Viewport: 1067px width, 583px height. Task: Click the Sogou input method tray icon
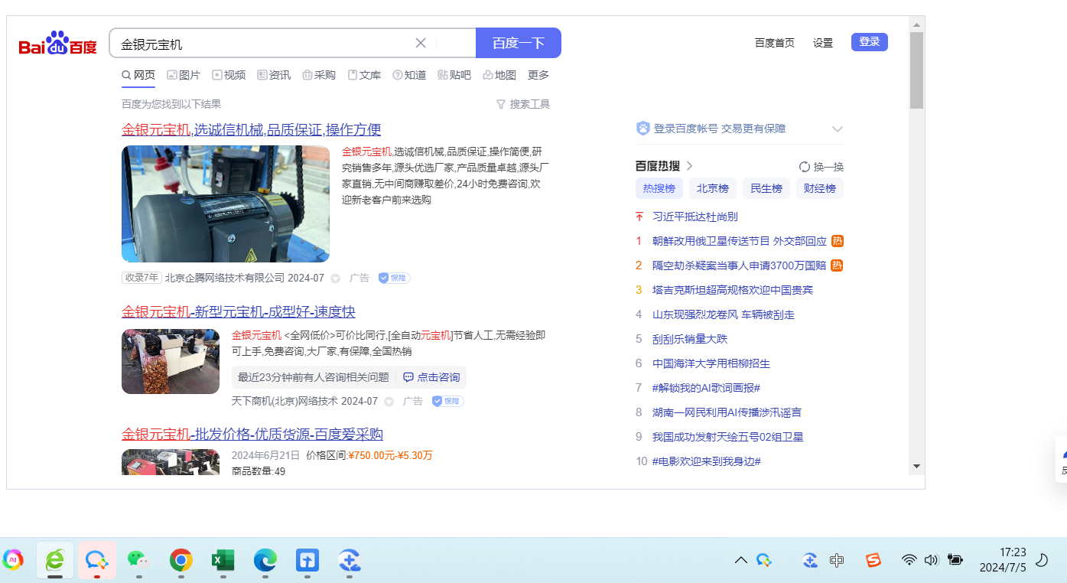tap(873, 560)
